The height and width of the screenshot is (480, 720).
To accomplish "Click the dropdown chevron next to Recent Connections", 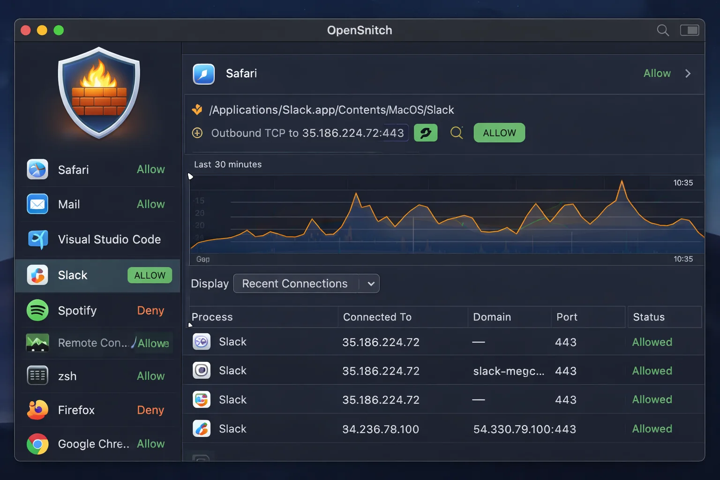I will 371,284.
